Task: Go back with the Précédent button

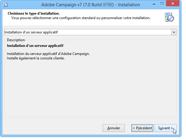Action: click(142, 128)
